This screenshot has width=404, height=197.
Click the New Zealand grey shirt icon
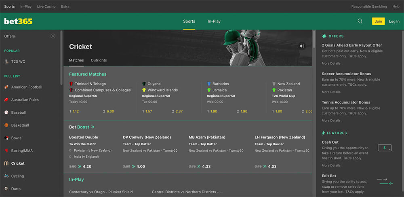click(x=274, y=84)
